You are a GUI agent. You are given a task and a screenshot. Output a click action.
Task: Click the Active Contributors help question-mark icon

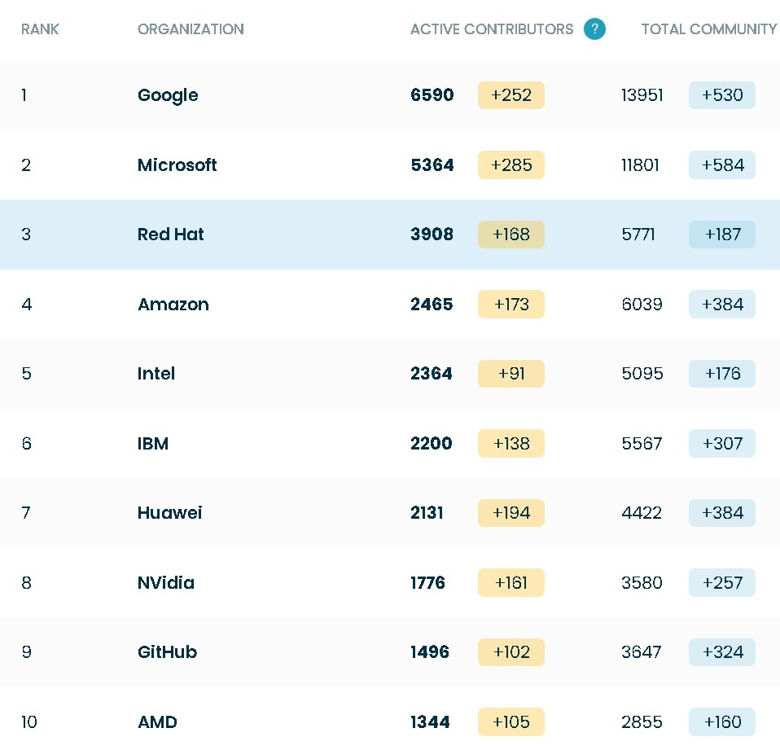[594, 29]
